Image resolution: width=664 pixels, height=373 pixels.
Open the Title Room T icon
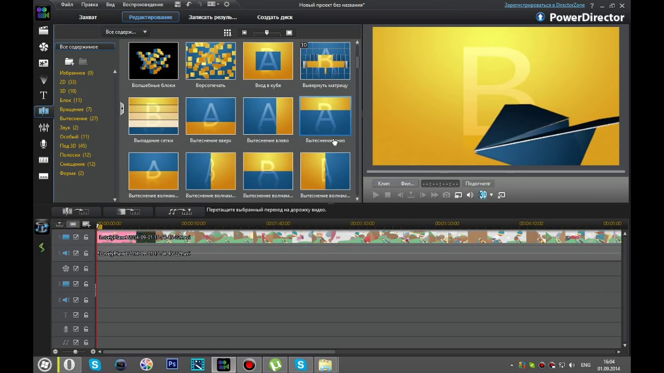44,95
